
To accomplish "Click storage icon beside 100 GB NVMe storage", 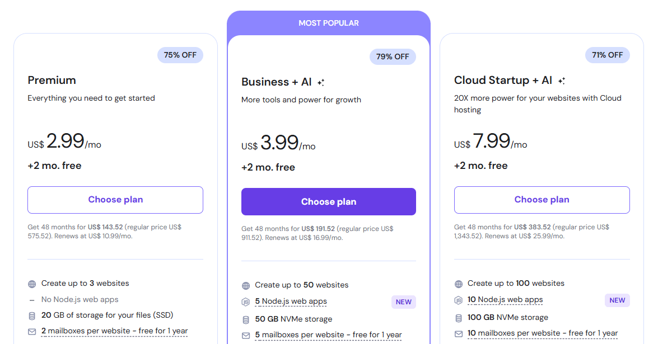I will coord(459,318).
